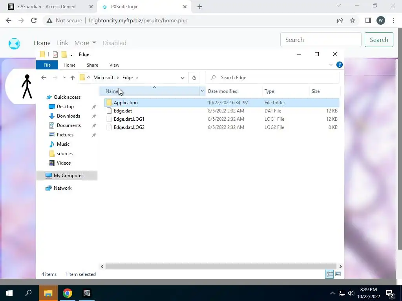402x301 pixels.
Task: Sort by Type column header
Action: [269, 91]
